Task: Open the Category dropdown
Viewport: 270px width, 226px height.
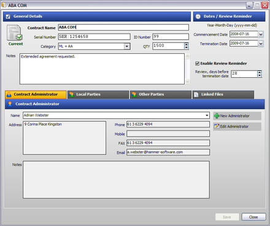Action: click(127, 47)
